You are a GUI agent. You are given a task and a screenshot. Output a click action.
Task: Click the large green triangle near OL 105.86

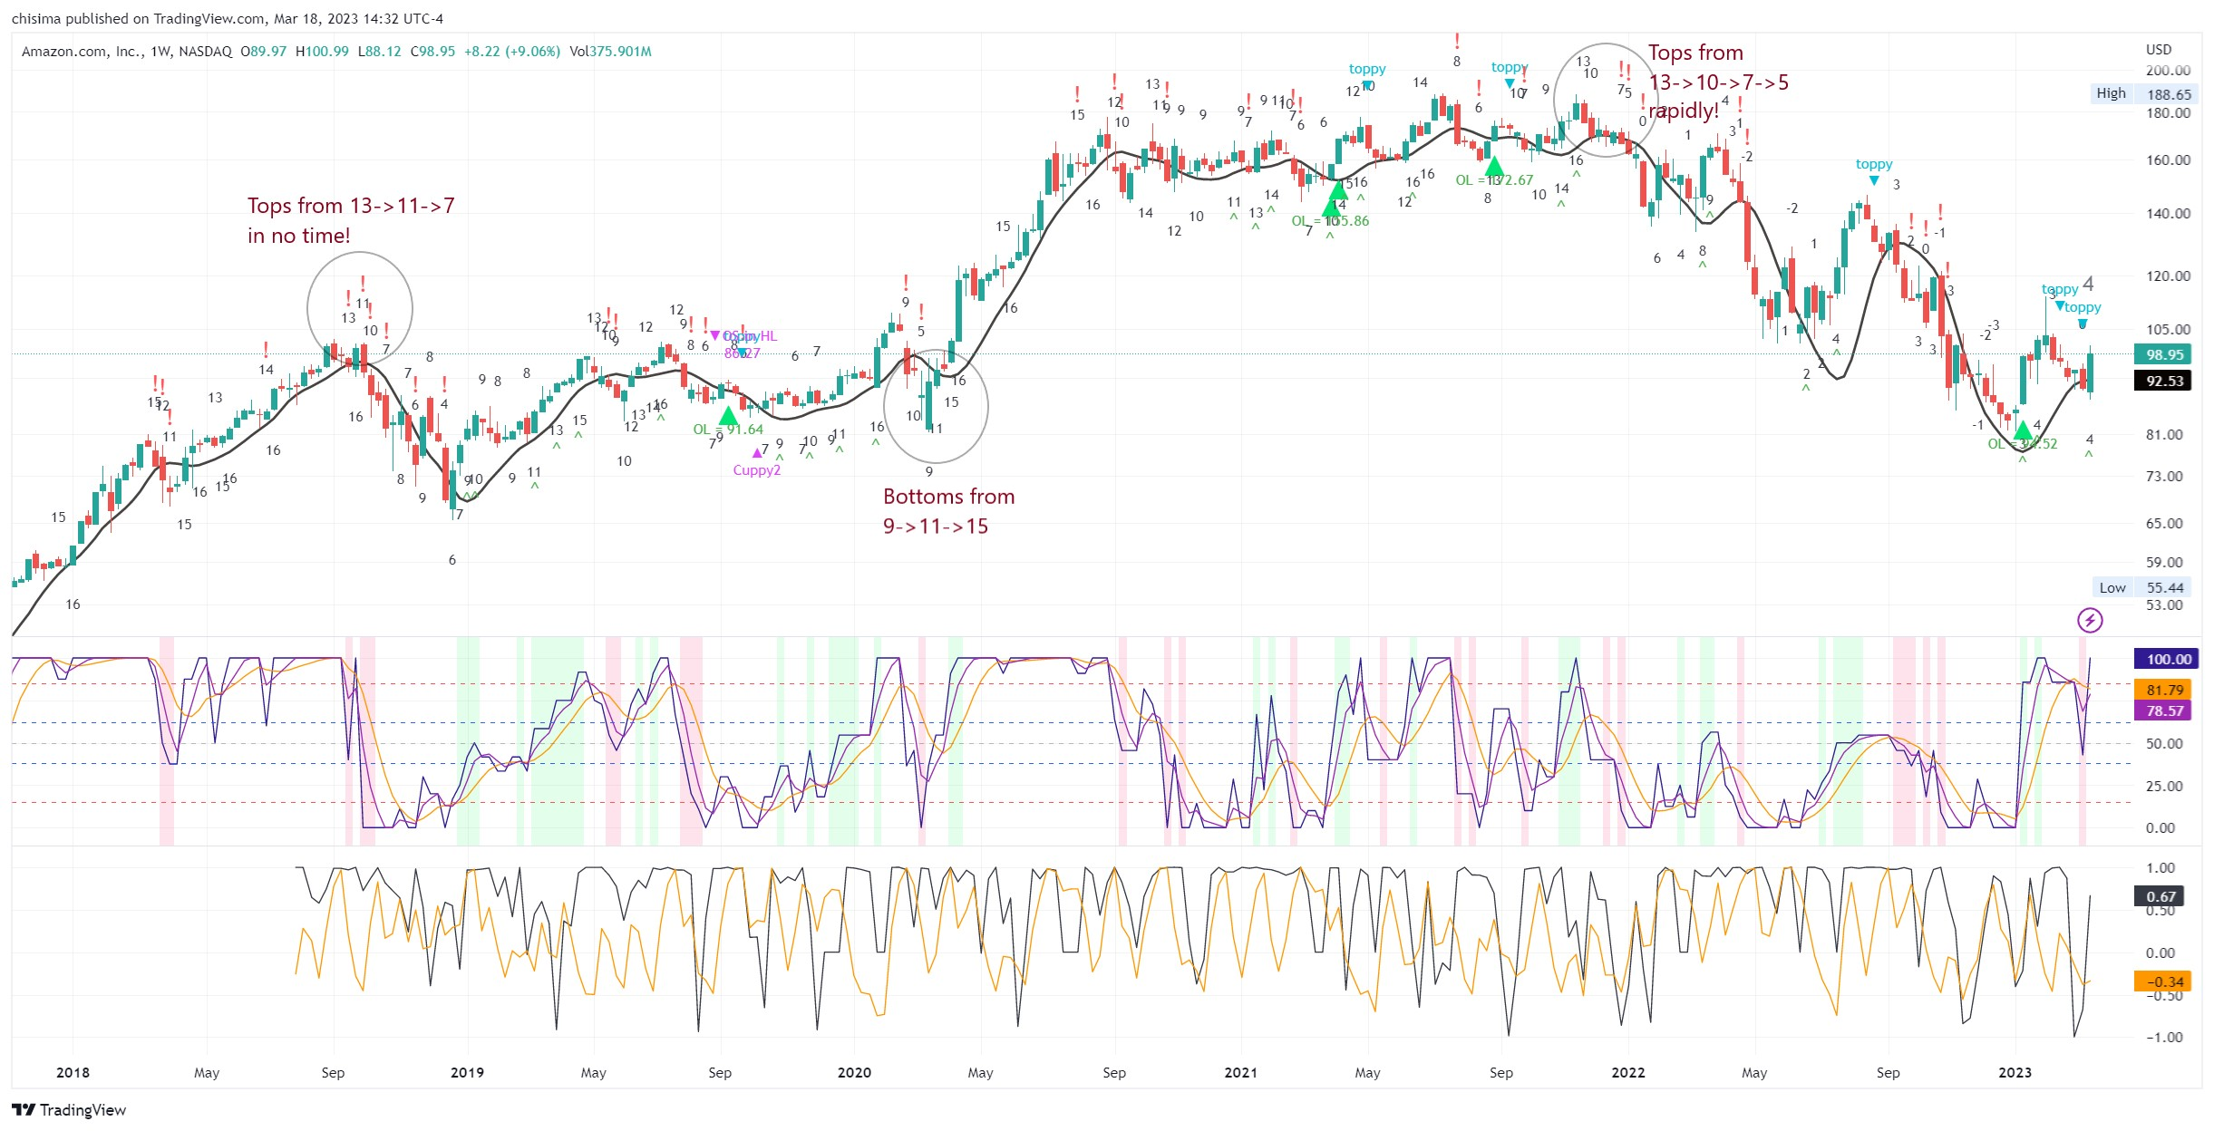(x=1331, y=208)
